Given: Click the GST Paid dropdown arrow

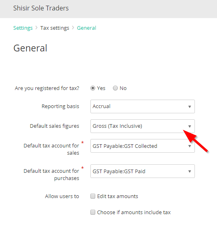Looking at the screenshot, I should point(190,172).
